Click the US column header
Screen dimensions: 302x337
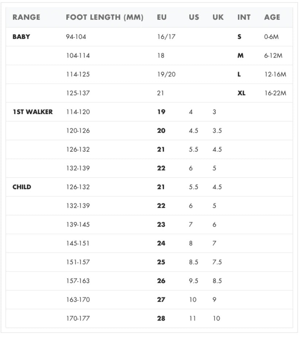click(194, 17)
